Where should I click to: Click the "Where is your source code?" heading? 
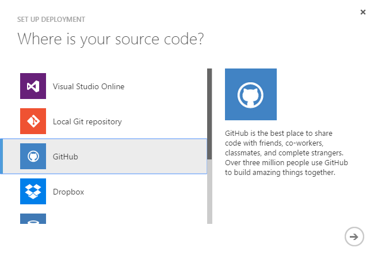pos(111,40)
